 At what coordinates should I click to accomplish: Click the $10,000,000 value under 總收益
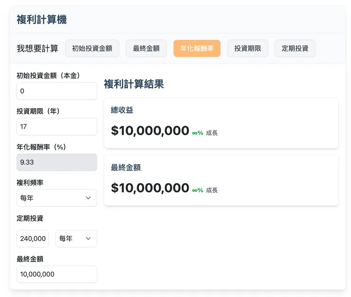[150, 130]
